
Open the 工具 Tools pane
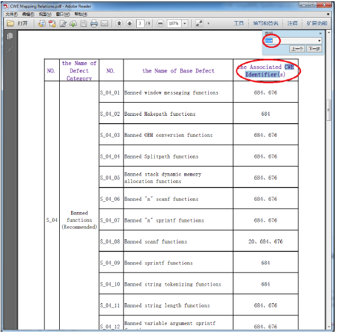(239, 23)
